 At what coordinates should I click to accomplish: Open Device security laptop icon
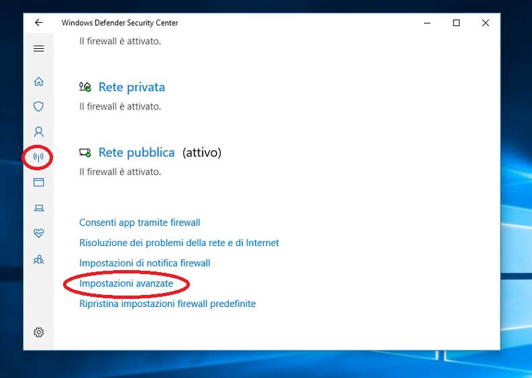[39, 208]
